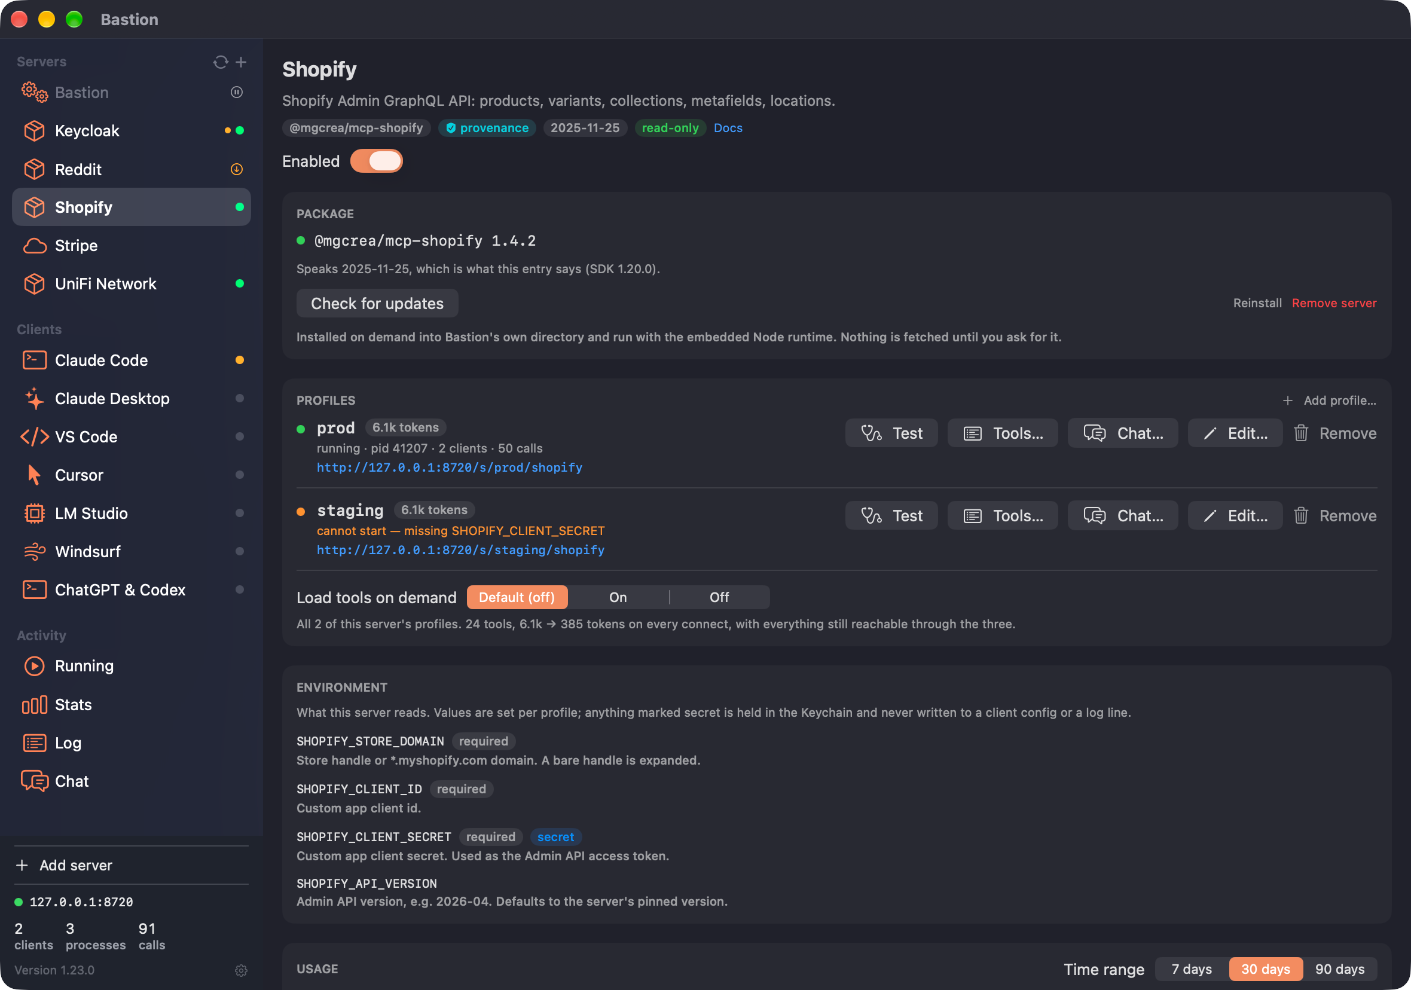Open Tools... for staging profile

click(x=1001, y=515)
